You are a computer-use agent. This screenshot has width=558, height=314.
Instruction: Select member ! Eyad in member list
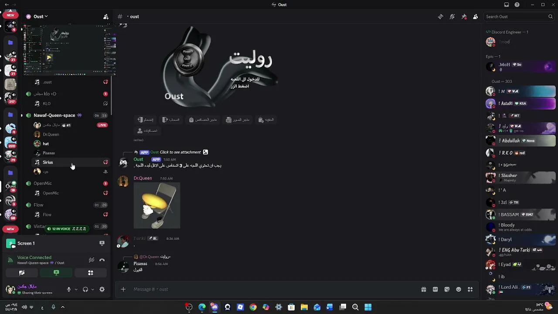(x=521, y=265)
